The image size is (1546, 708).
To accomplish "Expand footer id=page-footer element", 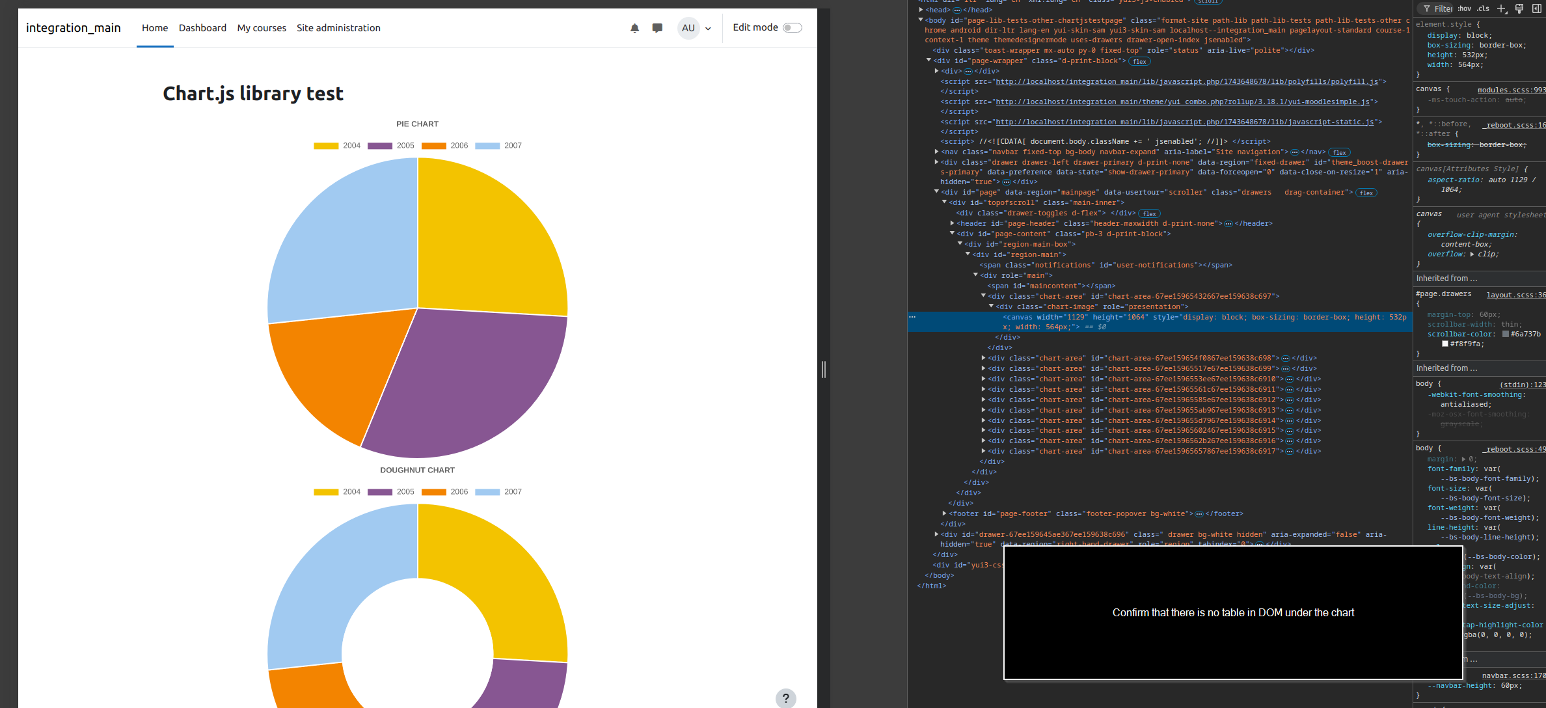I will pos(944,513).
